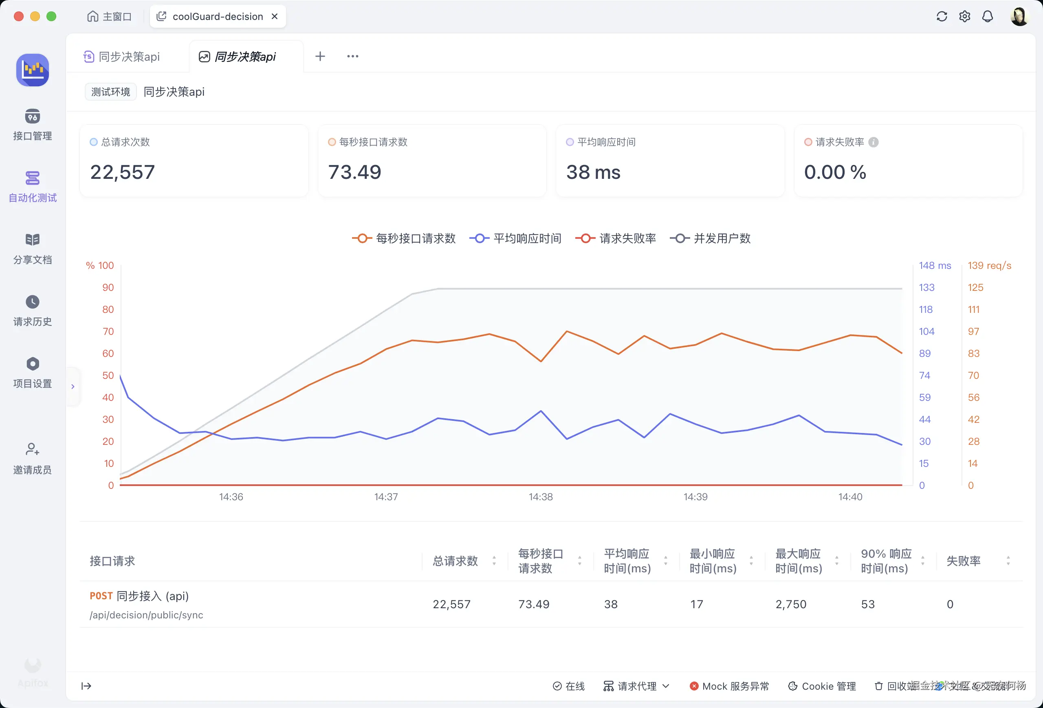Open the 请求代理 dropdown
1043x708 pixels.
[x=636, y=686]
